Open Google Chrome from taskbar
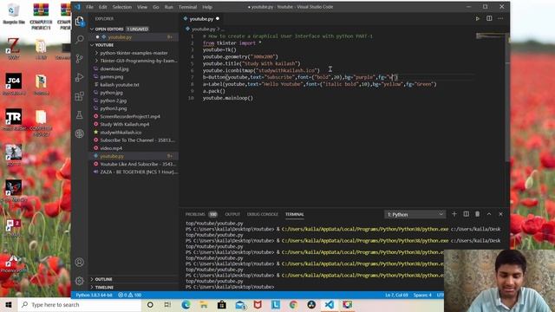 [293, 304]
